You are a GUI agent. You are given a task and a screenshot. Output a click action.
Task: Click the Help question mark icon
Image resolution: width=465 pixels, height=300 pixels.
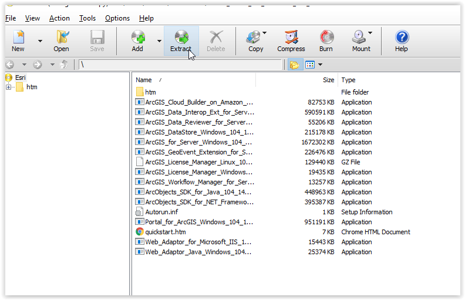(x=402, y=37)
